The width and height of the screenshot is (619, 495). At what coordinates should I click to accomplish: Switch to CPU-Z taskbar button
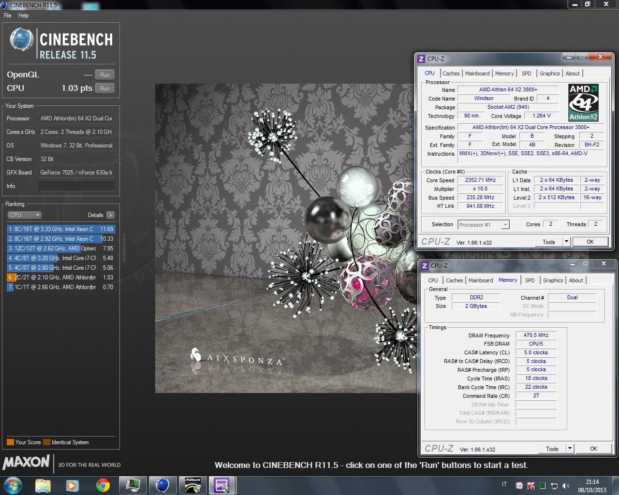(x=222, y=485)
